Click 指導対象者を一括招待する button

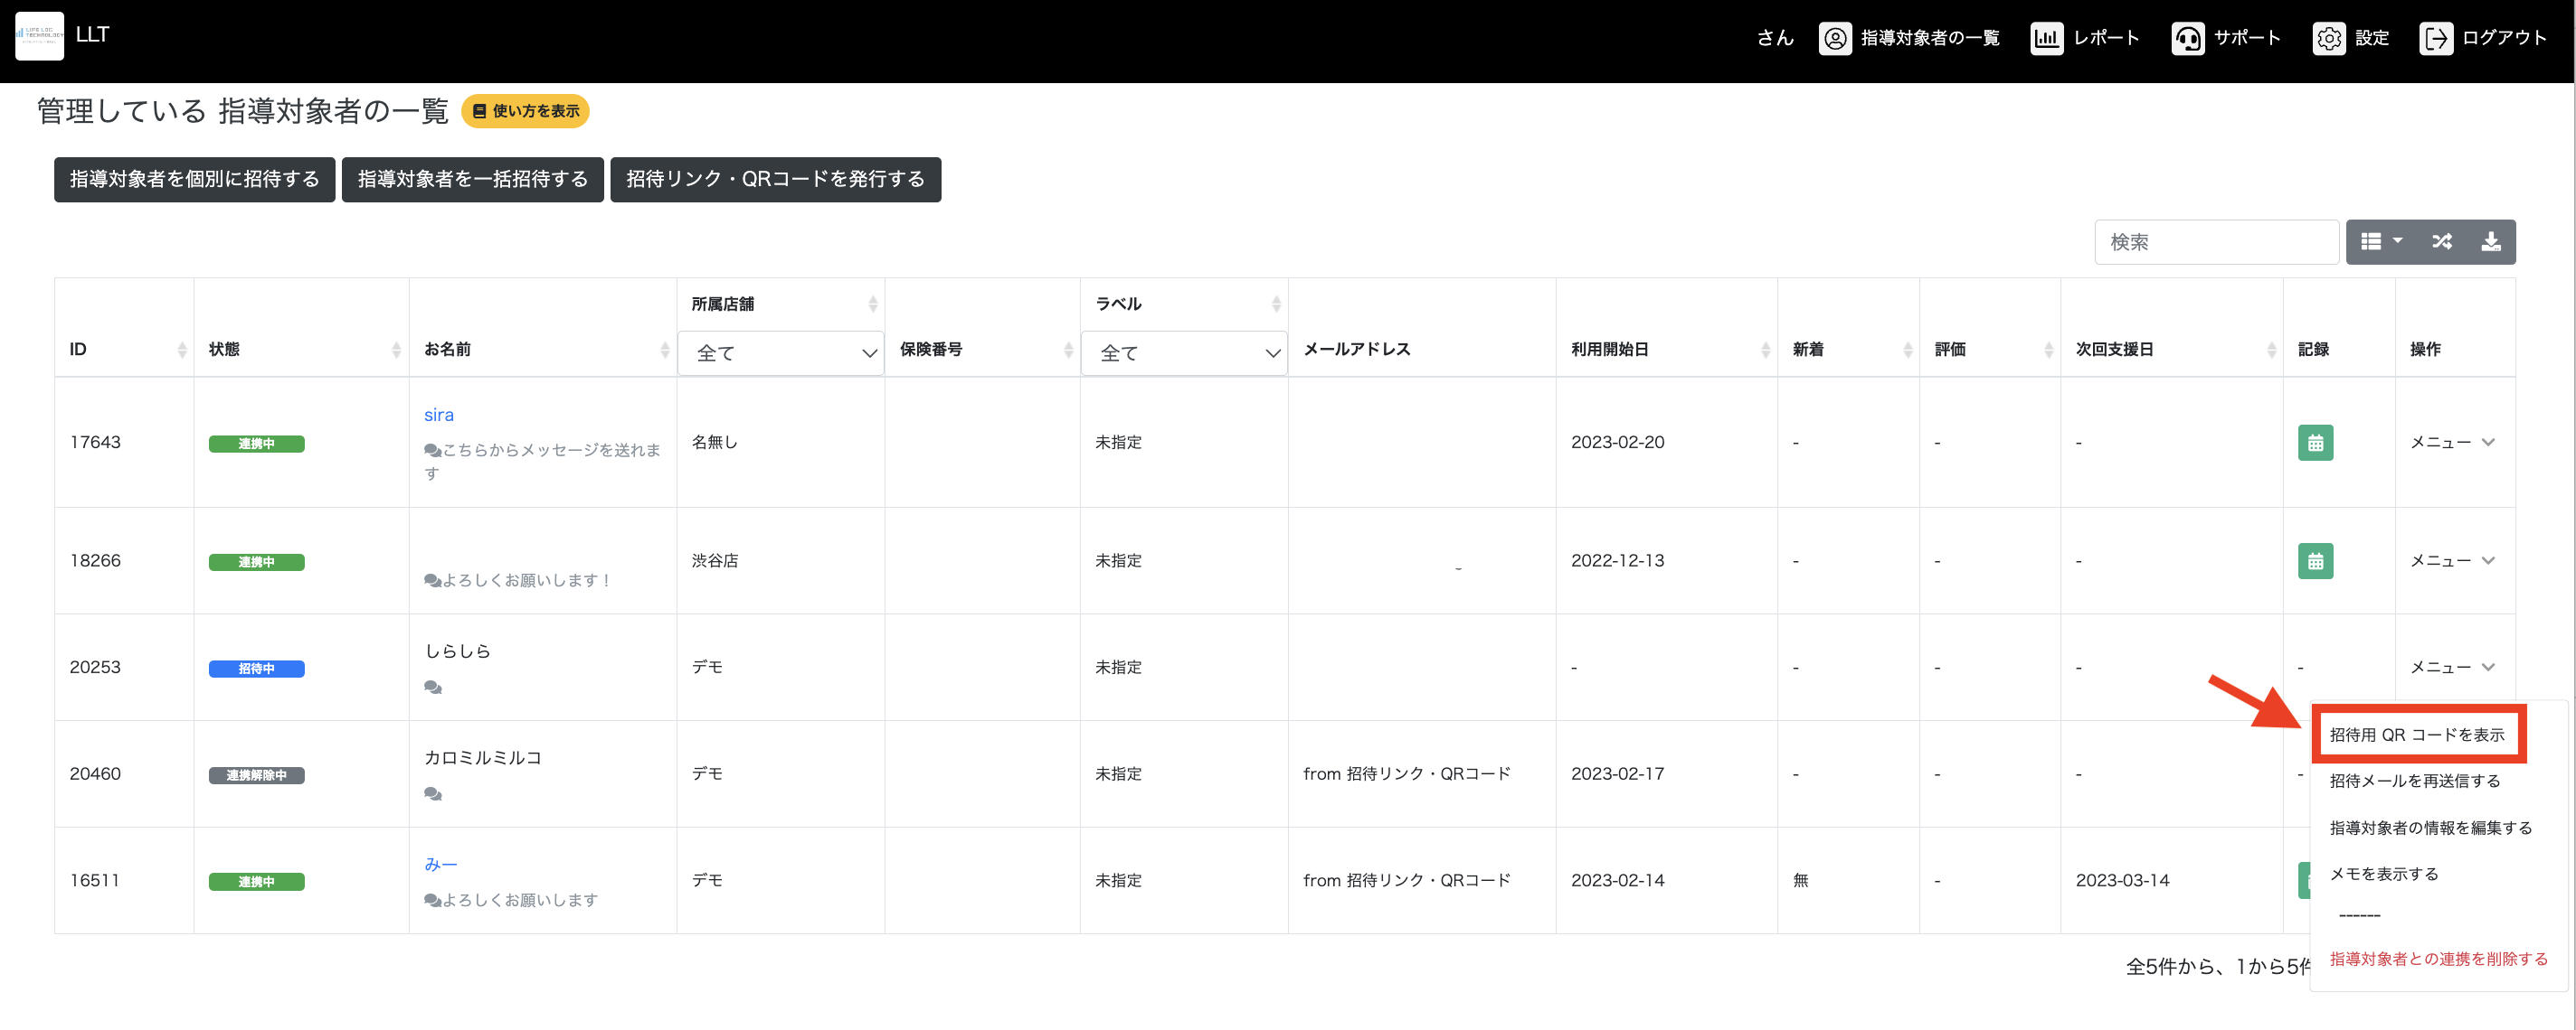click(473, 179)
